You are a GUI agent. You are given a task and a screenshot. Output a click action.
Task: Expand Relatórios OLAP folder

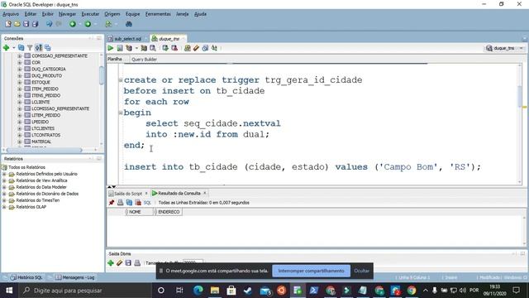click(x=4, y=207)
